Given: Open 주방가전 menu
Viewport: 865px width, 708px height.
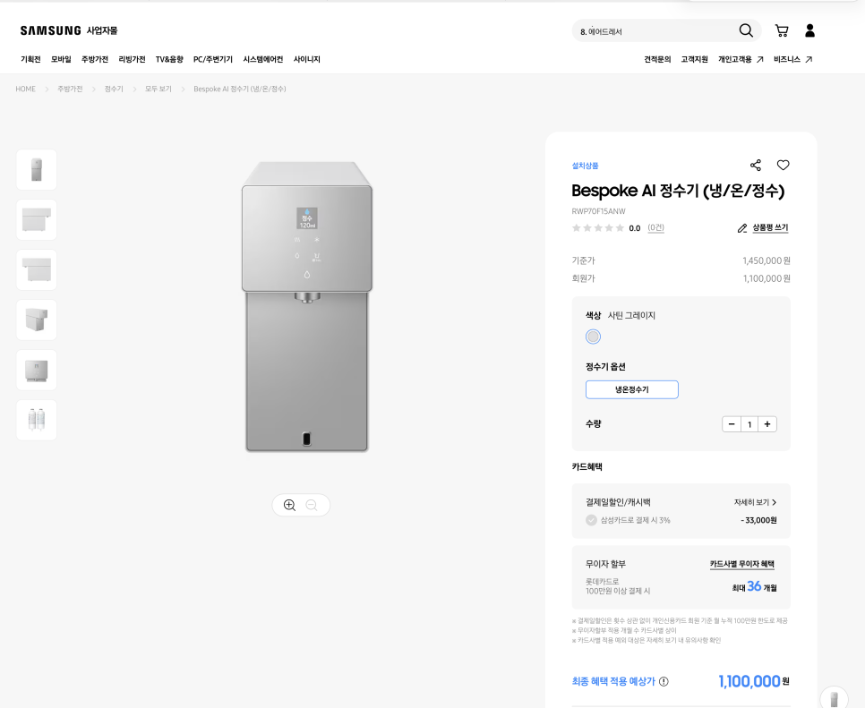Looking at the screenshot, I should [95, 59].
